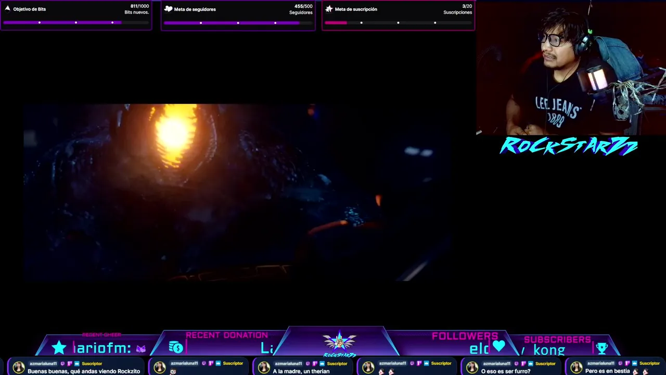Click the avatar beside 'O eso es ser furro?'
666x375 pixels.
[472, 367]
